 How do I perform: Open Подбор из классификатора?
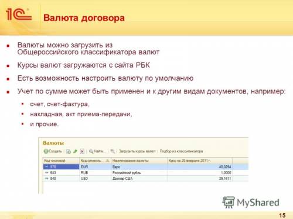click(x=181, y=151)
